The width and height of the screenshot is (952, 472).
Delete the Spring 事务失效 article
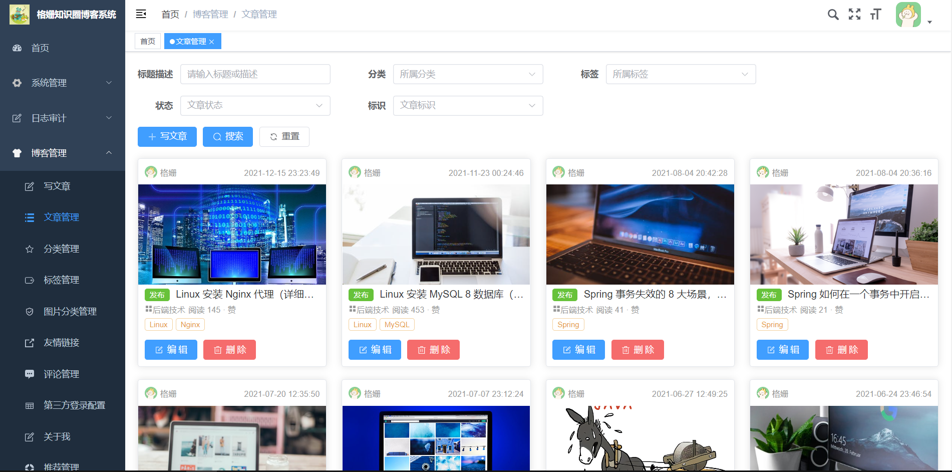click(x=638, y=350)
